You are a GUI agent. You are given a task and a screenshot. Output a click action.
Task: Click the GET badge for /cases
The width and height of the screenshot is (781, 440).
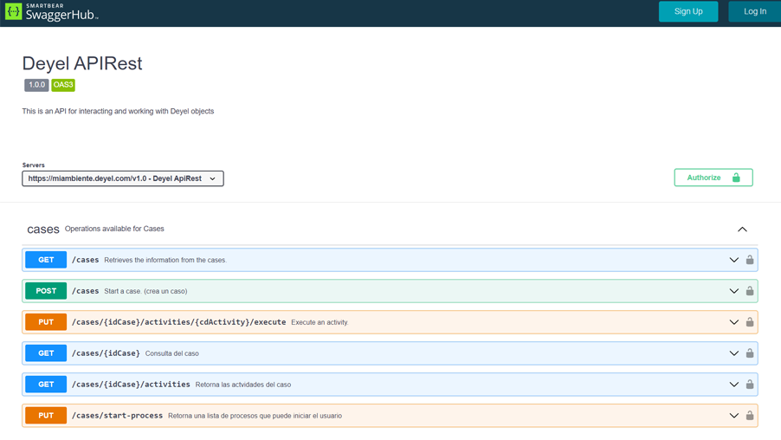click(46, 260)
